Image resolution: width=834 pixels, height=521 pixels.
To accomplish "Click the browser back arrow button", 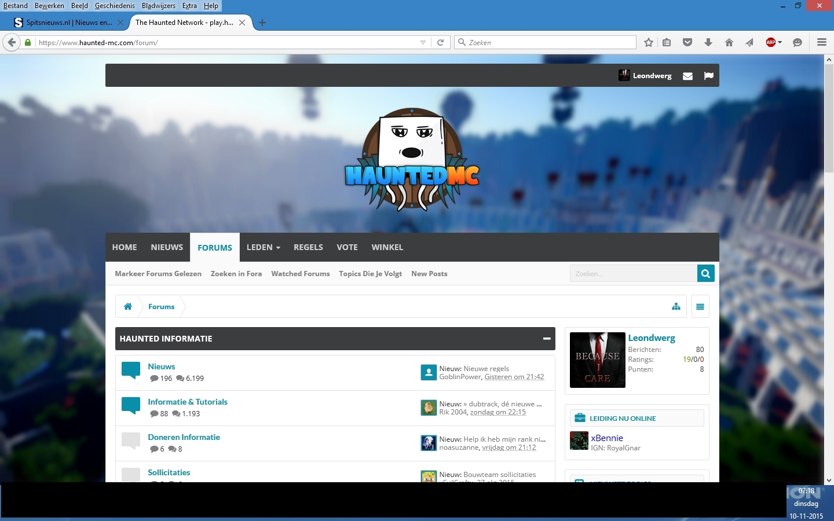I will (12, 42).
